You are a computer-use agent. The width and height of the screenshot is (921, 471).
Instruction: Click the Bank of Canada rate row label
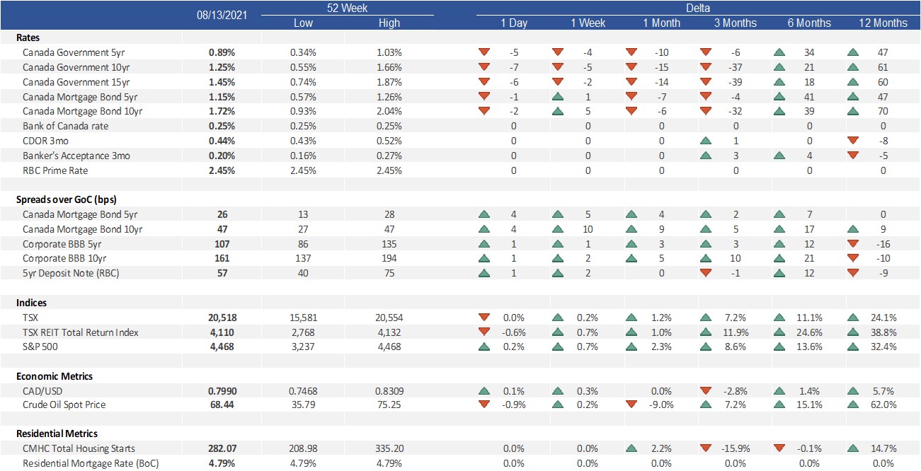(x=66, y=126)
